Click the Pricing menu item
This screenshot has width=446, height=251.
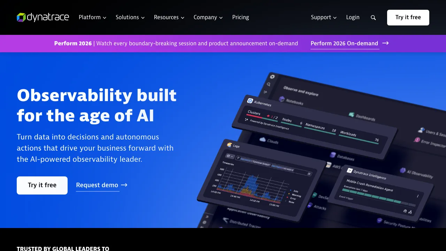(240, 17)
